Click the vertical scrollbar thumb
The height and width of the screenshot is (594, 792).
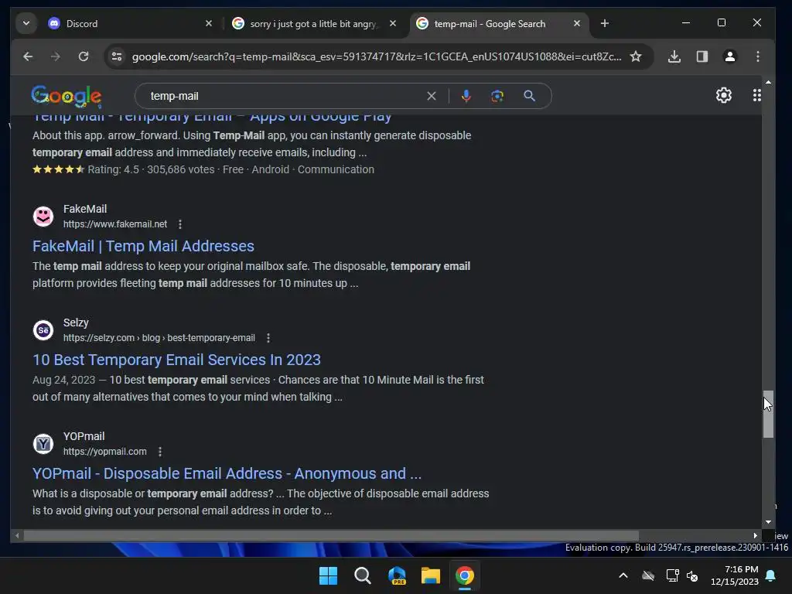coord(768,415)
